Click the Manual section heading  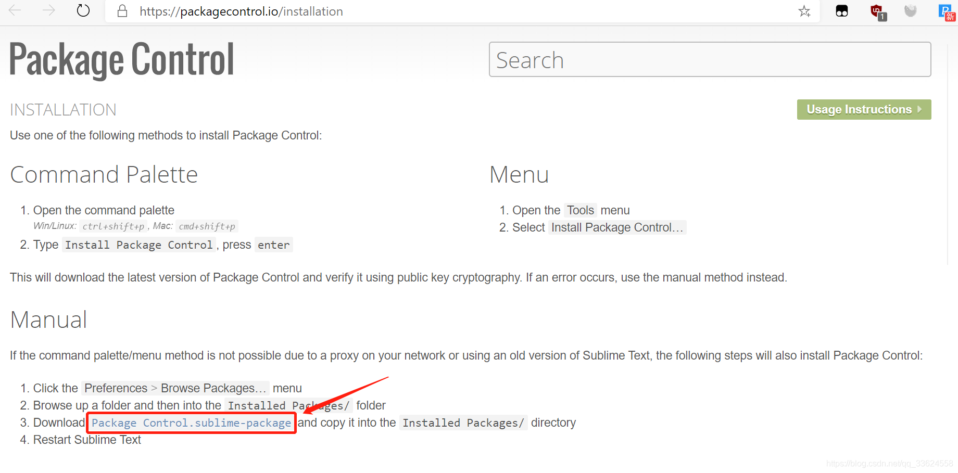click(48, 319)
